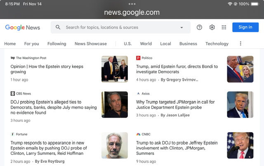Open the Axios JPMorgan Epstein probe article

tap(175, 105)
